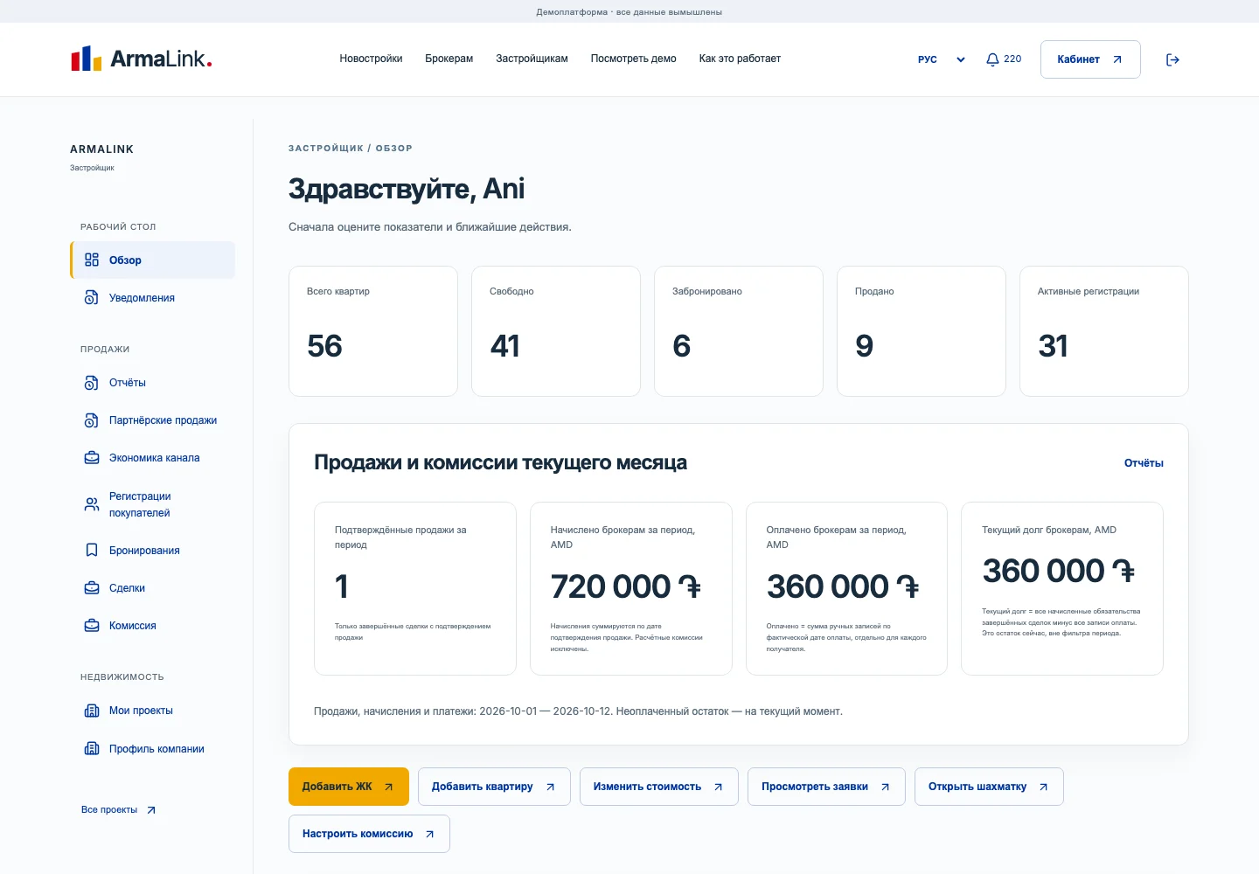Select the Свободно 41 card
Screen dimensions: 1259x874
tap(556, 331)
